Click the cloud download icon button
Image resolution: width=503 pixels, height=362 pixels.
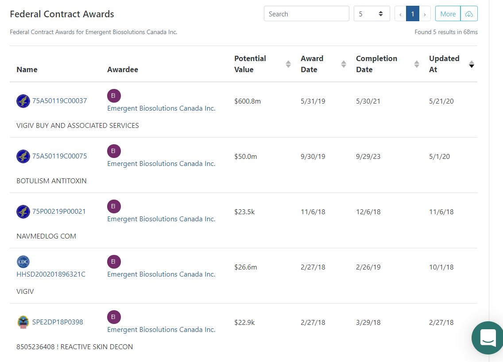469,14
